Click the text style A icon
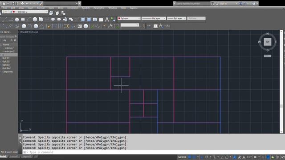The width and height of the screenshot is (285, 160). tap(161, 26)
